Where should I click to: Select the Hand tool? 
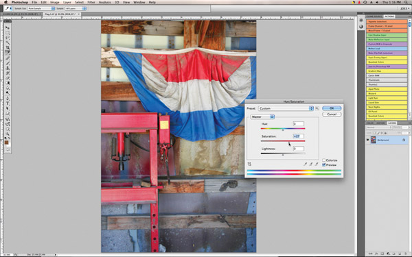point(8,129)
